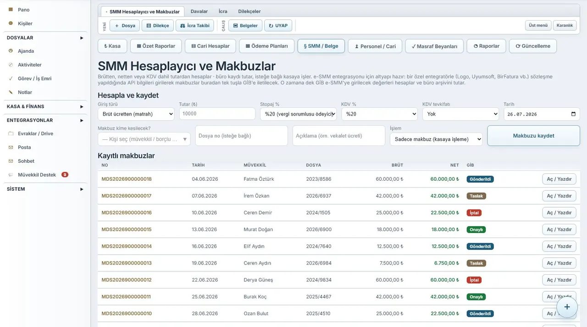Click the Müvekkil Destek chat icon
This screenshot has width=587, height=327.
click(11, 175)
